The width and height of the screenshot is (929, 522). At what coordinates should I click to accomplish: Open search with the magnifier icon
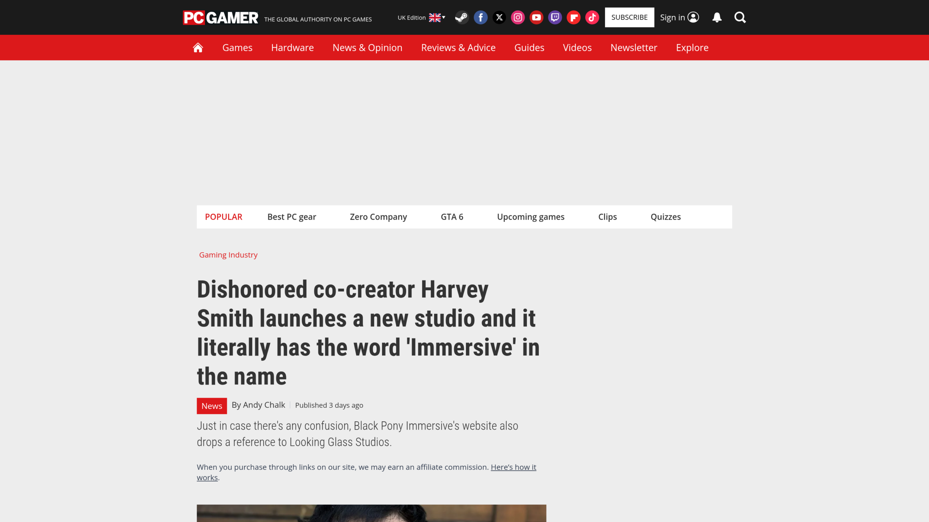coord(740,17)
